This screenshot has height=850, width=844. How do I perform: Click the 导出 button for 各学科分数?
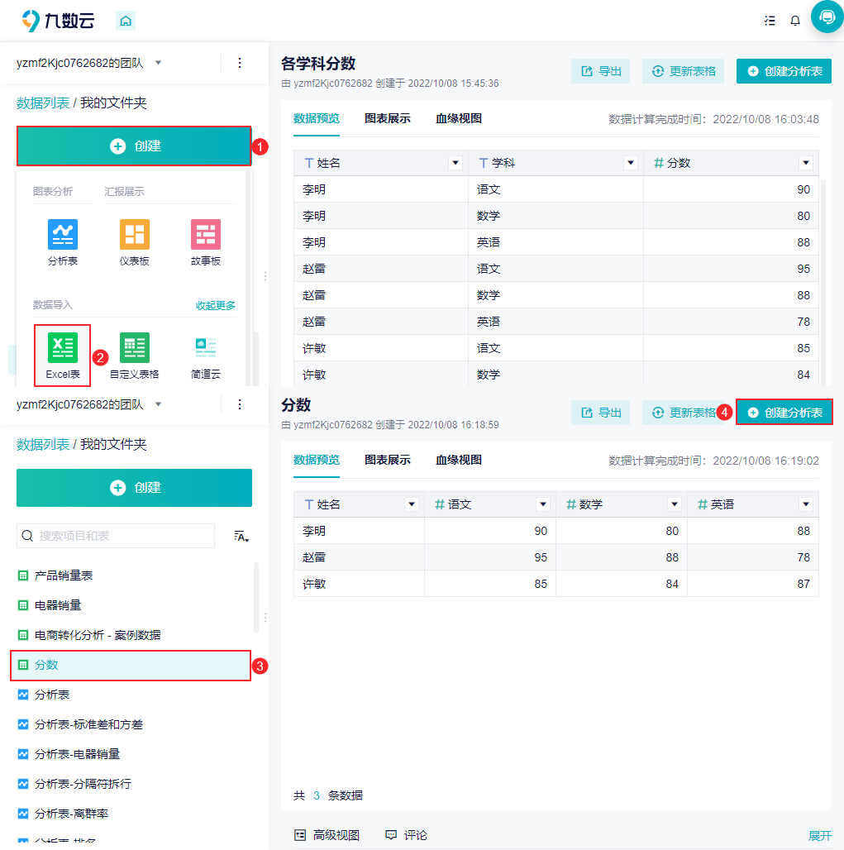(x=601, y=71)
